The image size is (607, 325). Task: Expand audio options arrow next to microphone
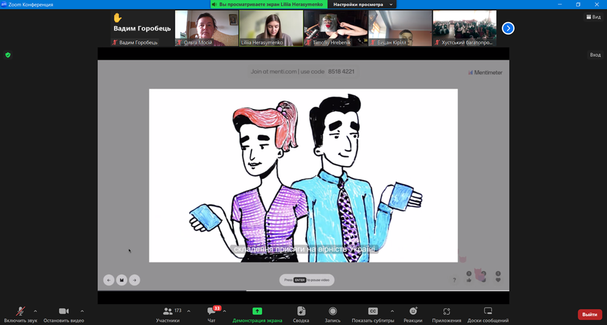pyautogui.click(x=35, y=311)
